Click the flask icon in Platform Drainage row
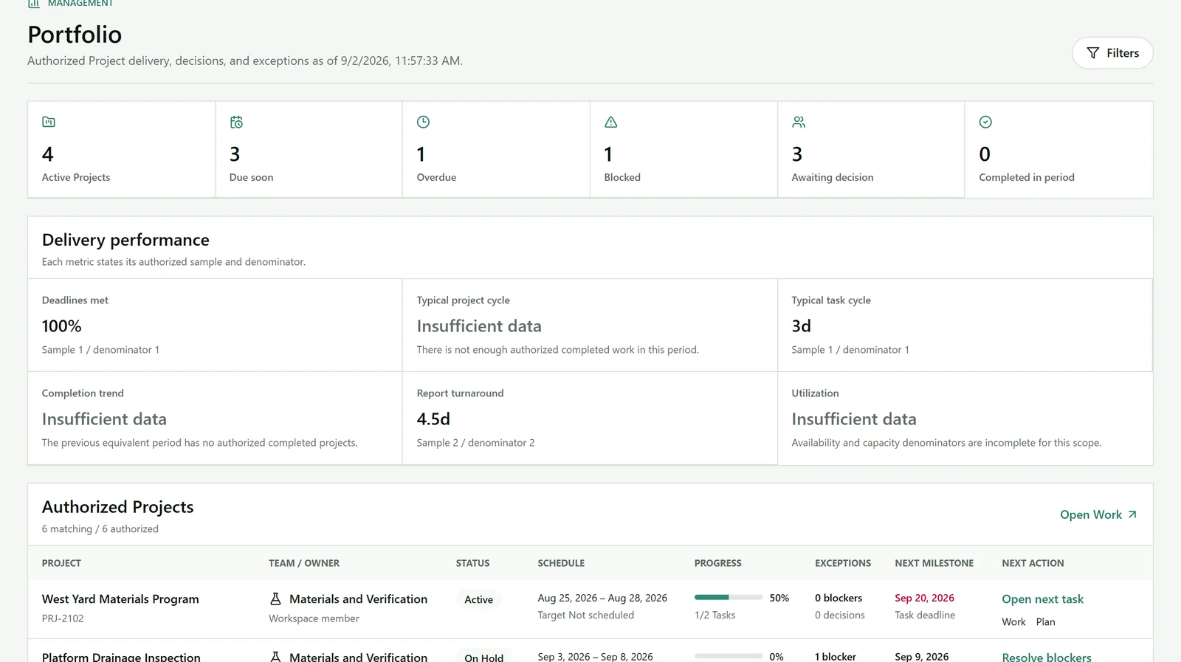Screen dimensions: 1181x662 (x=275, y=656)
